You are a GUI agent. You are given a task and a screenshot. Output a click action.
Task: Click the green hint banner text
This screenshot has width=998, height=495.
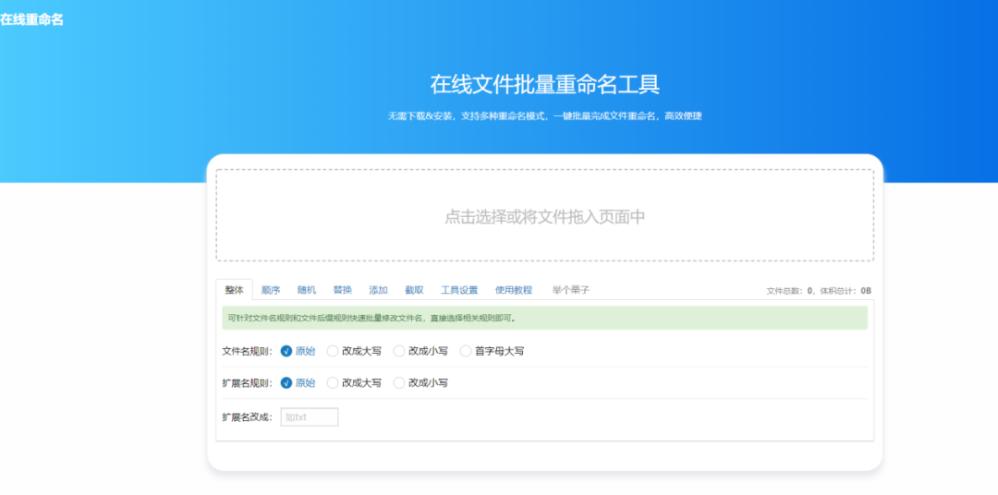[371, 318]
